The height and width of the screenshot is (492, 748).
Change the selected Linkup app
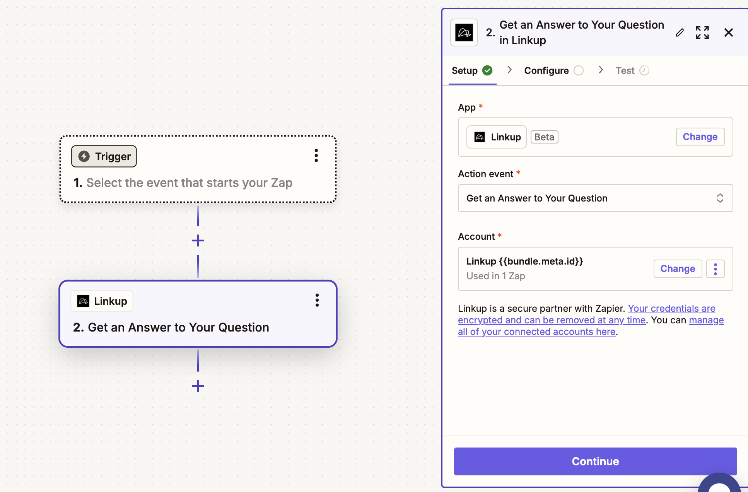[x=700, y=137]
